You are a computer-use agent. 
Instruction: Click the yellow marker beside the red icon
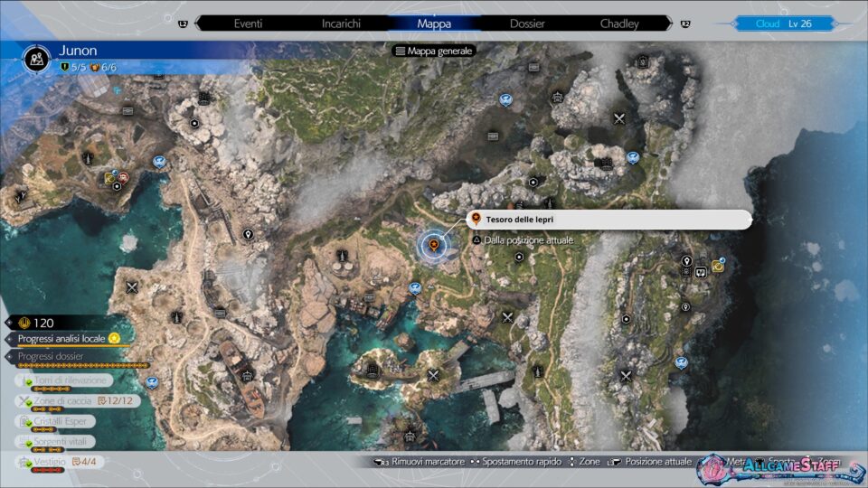click(110, 178)
